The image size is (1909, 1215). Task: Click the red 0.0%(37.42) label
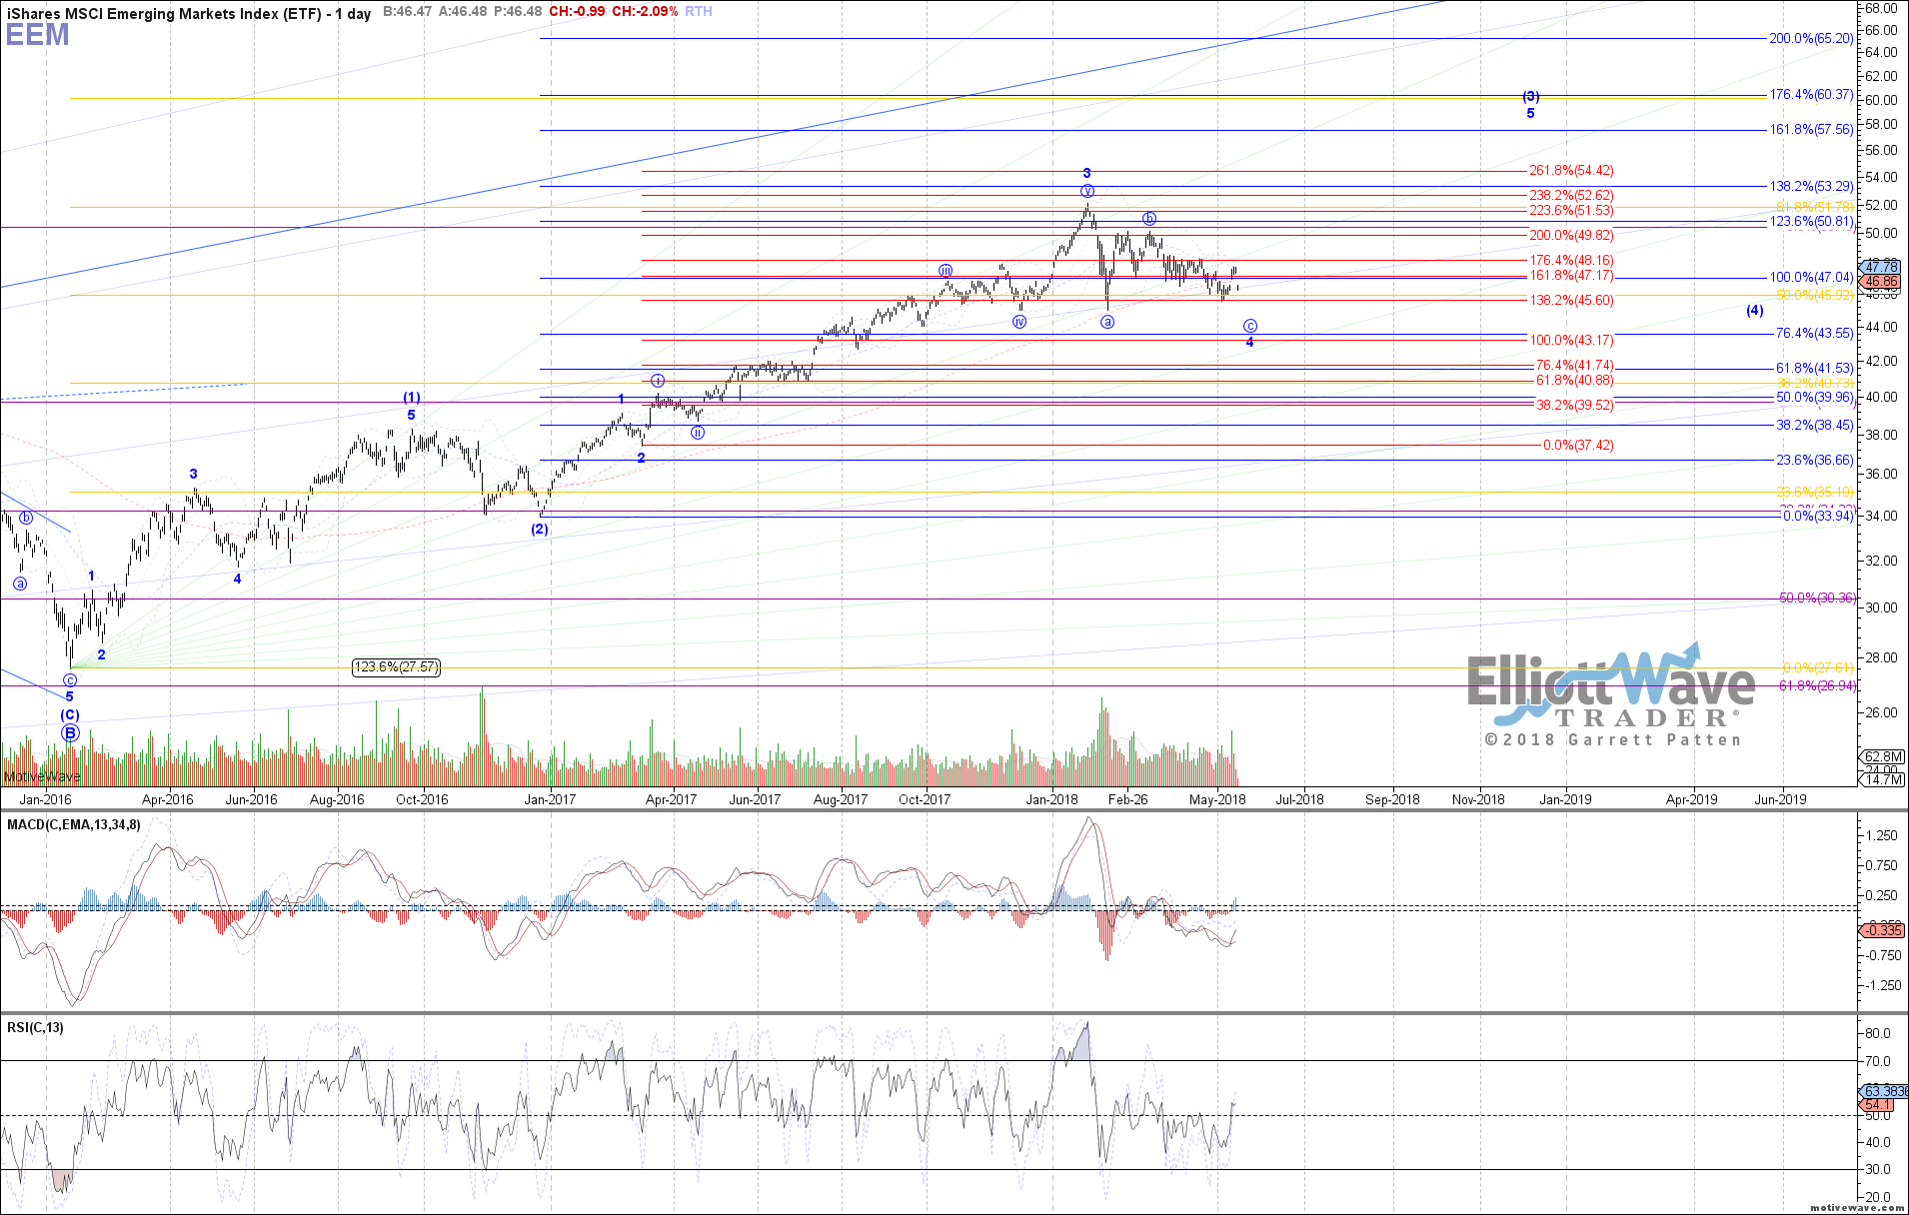point(1578,446)
